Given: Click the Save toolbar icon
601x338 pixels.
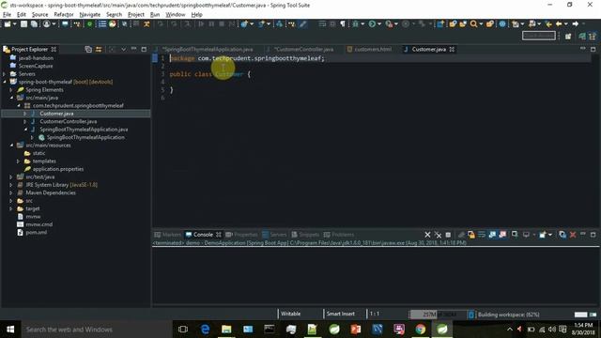Looking at the screenshot, I should click(x=23, y=24).
